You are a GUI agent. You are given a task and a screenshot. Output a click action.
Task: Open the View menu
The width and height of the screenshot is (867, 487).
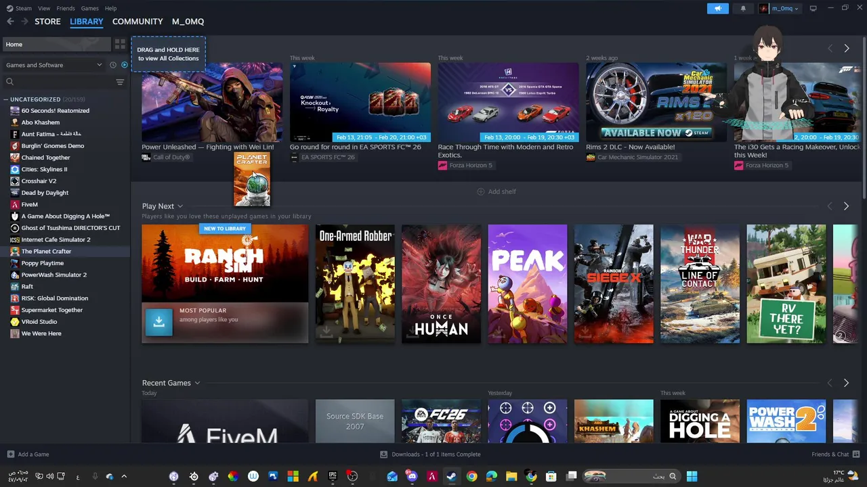44,8
